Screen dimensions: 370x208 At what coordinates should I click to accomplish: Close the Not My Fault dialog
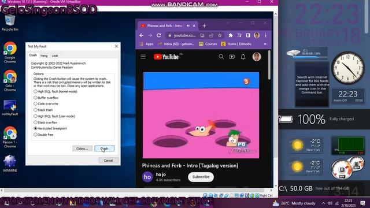point(116,46)
